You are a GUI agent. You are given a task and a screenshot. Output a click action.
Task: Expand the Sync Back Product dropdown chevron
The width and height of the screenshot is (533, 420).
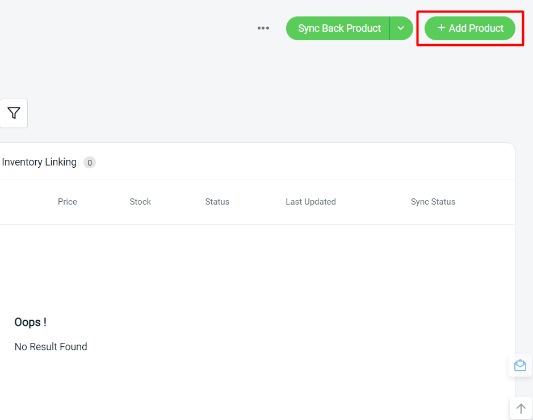(x=401, y=28)
